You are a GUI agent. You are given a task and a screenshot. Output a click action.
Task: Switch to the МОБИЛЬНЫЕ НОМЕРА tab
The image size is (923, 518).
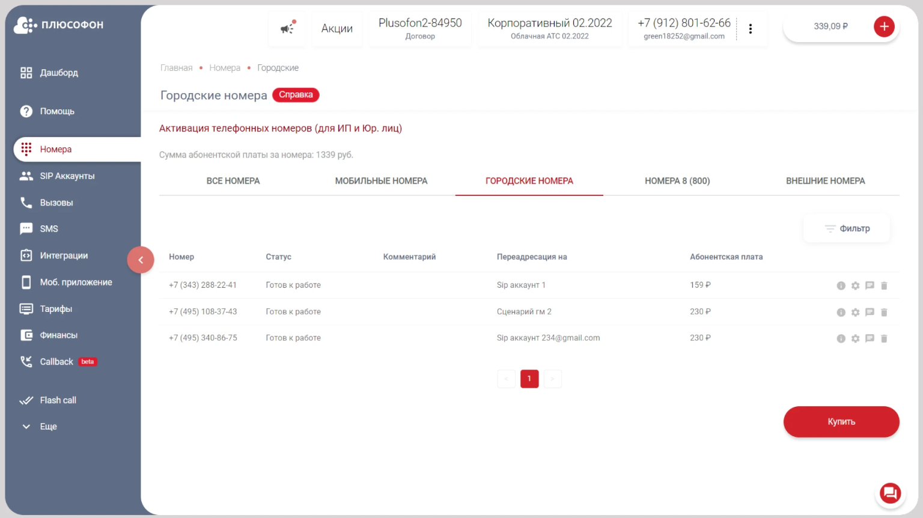[x=381, y=180]
